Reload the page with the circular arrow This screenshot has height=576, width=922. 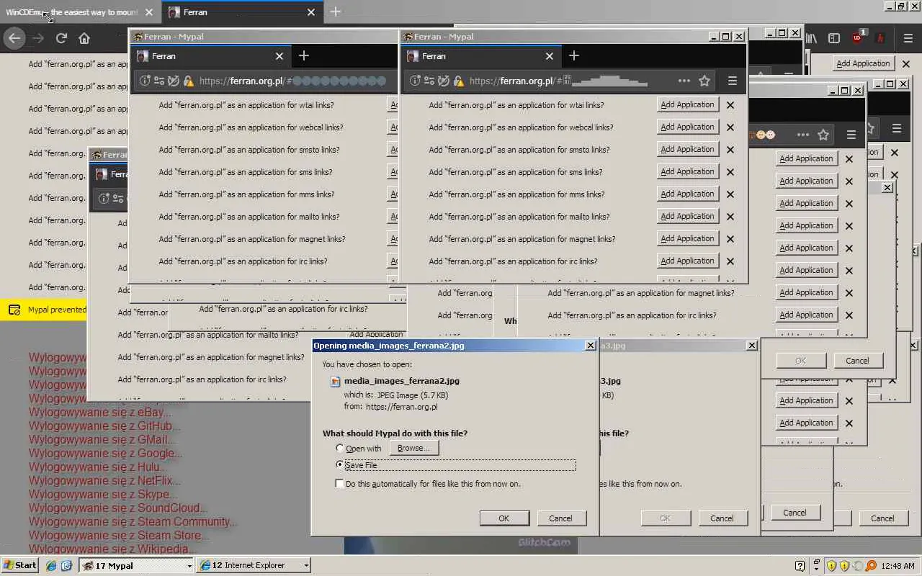(x=61, y=38)
